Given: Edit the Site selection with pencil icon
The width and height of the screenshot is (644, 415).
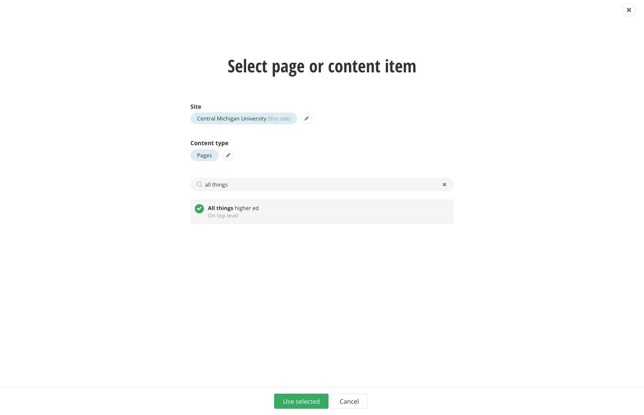Looking at the screenshot, I should [x=306, y=118].
